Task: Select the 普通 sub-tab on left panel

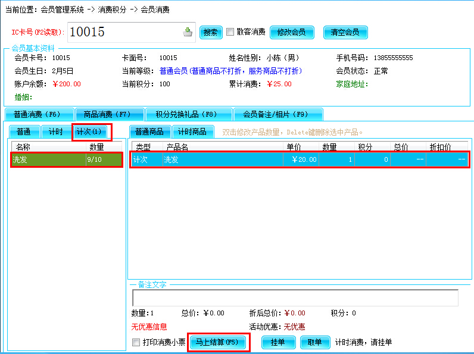Action: tap(24, 131)
